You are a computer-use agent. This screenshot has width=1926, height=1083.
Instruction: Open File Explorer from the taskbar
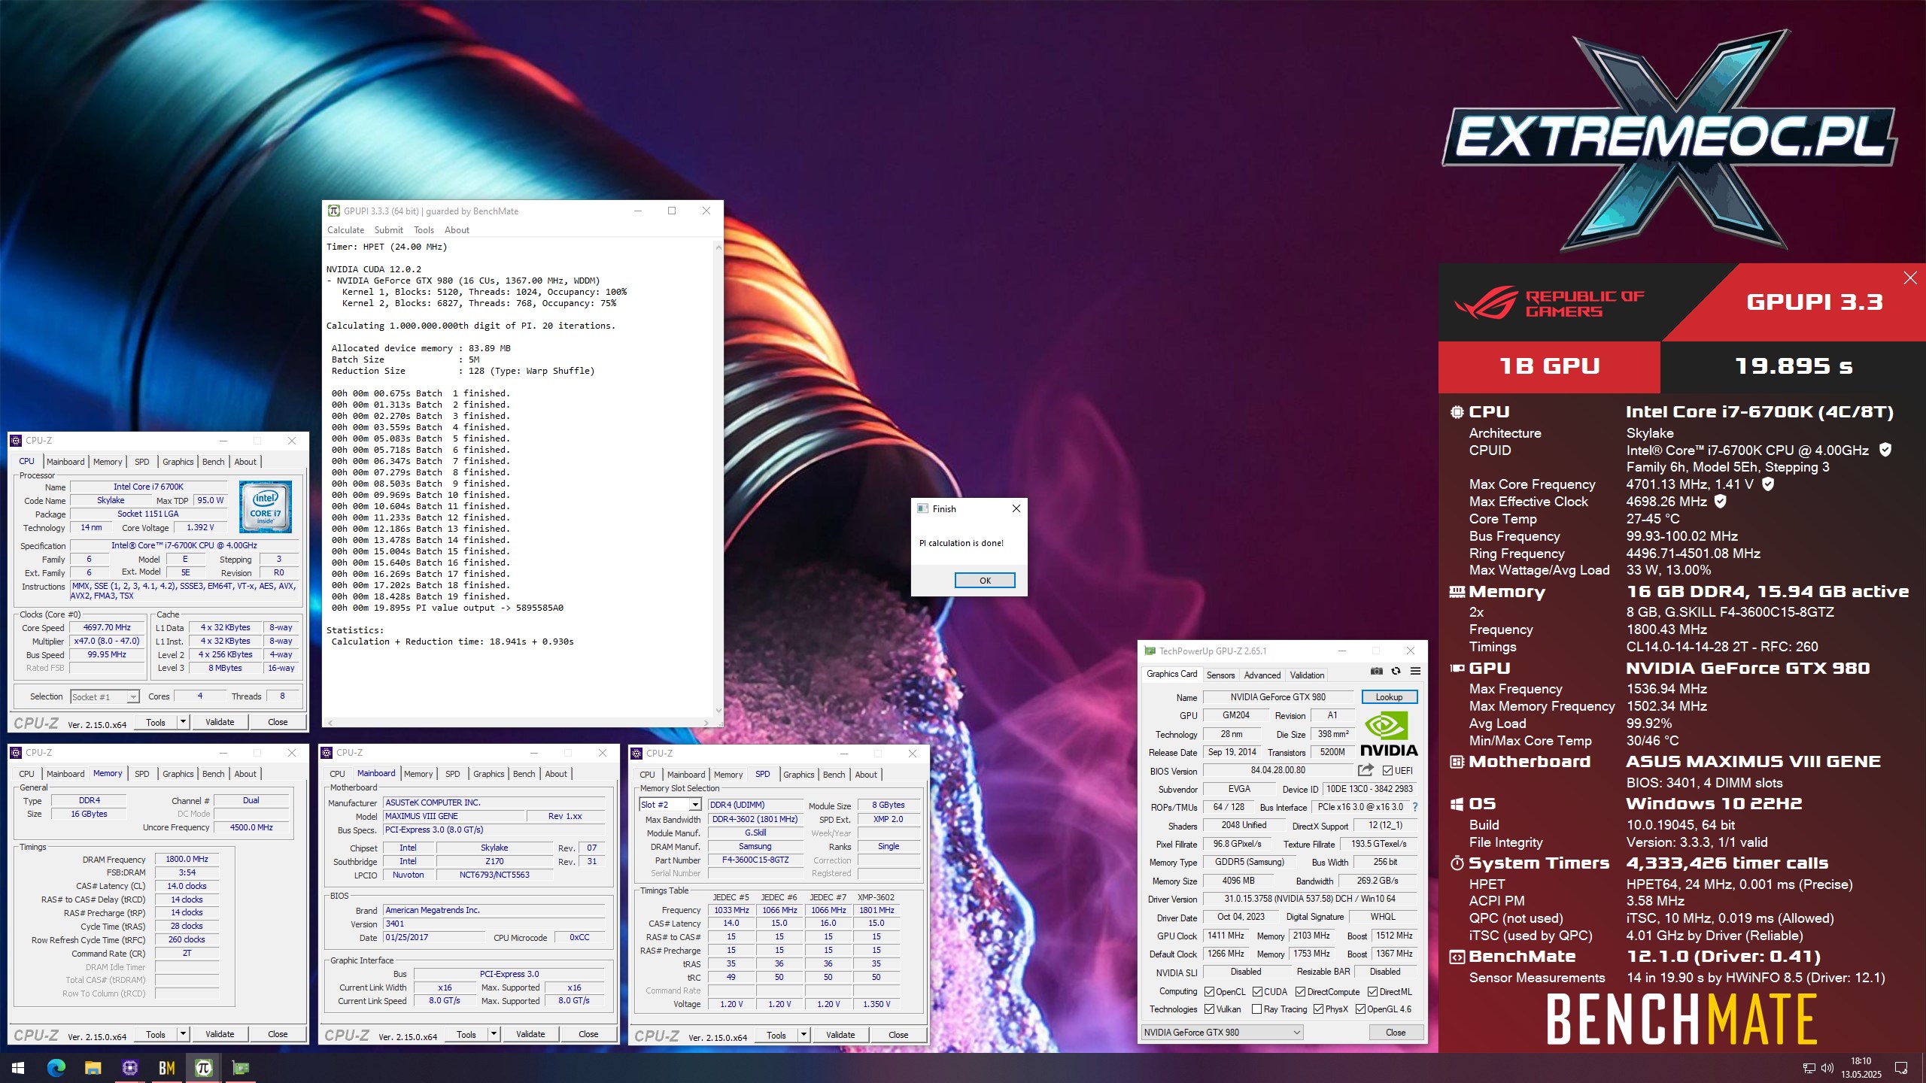93,1068
